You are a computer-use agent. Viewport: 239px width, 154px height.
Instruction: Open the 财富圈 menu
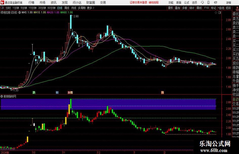coord(91,3)
